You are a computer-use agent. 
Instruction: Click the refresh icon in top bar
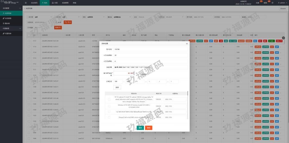272,3
